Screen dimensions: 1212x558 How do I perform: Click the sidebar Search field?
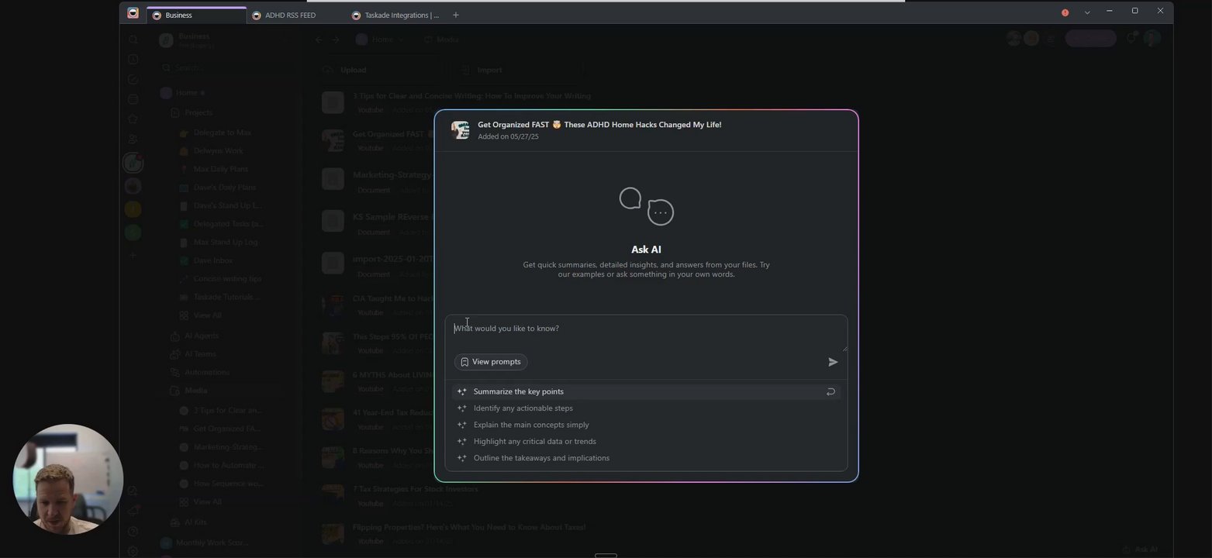tap(225, 68)
